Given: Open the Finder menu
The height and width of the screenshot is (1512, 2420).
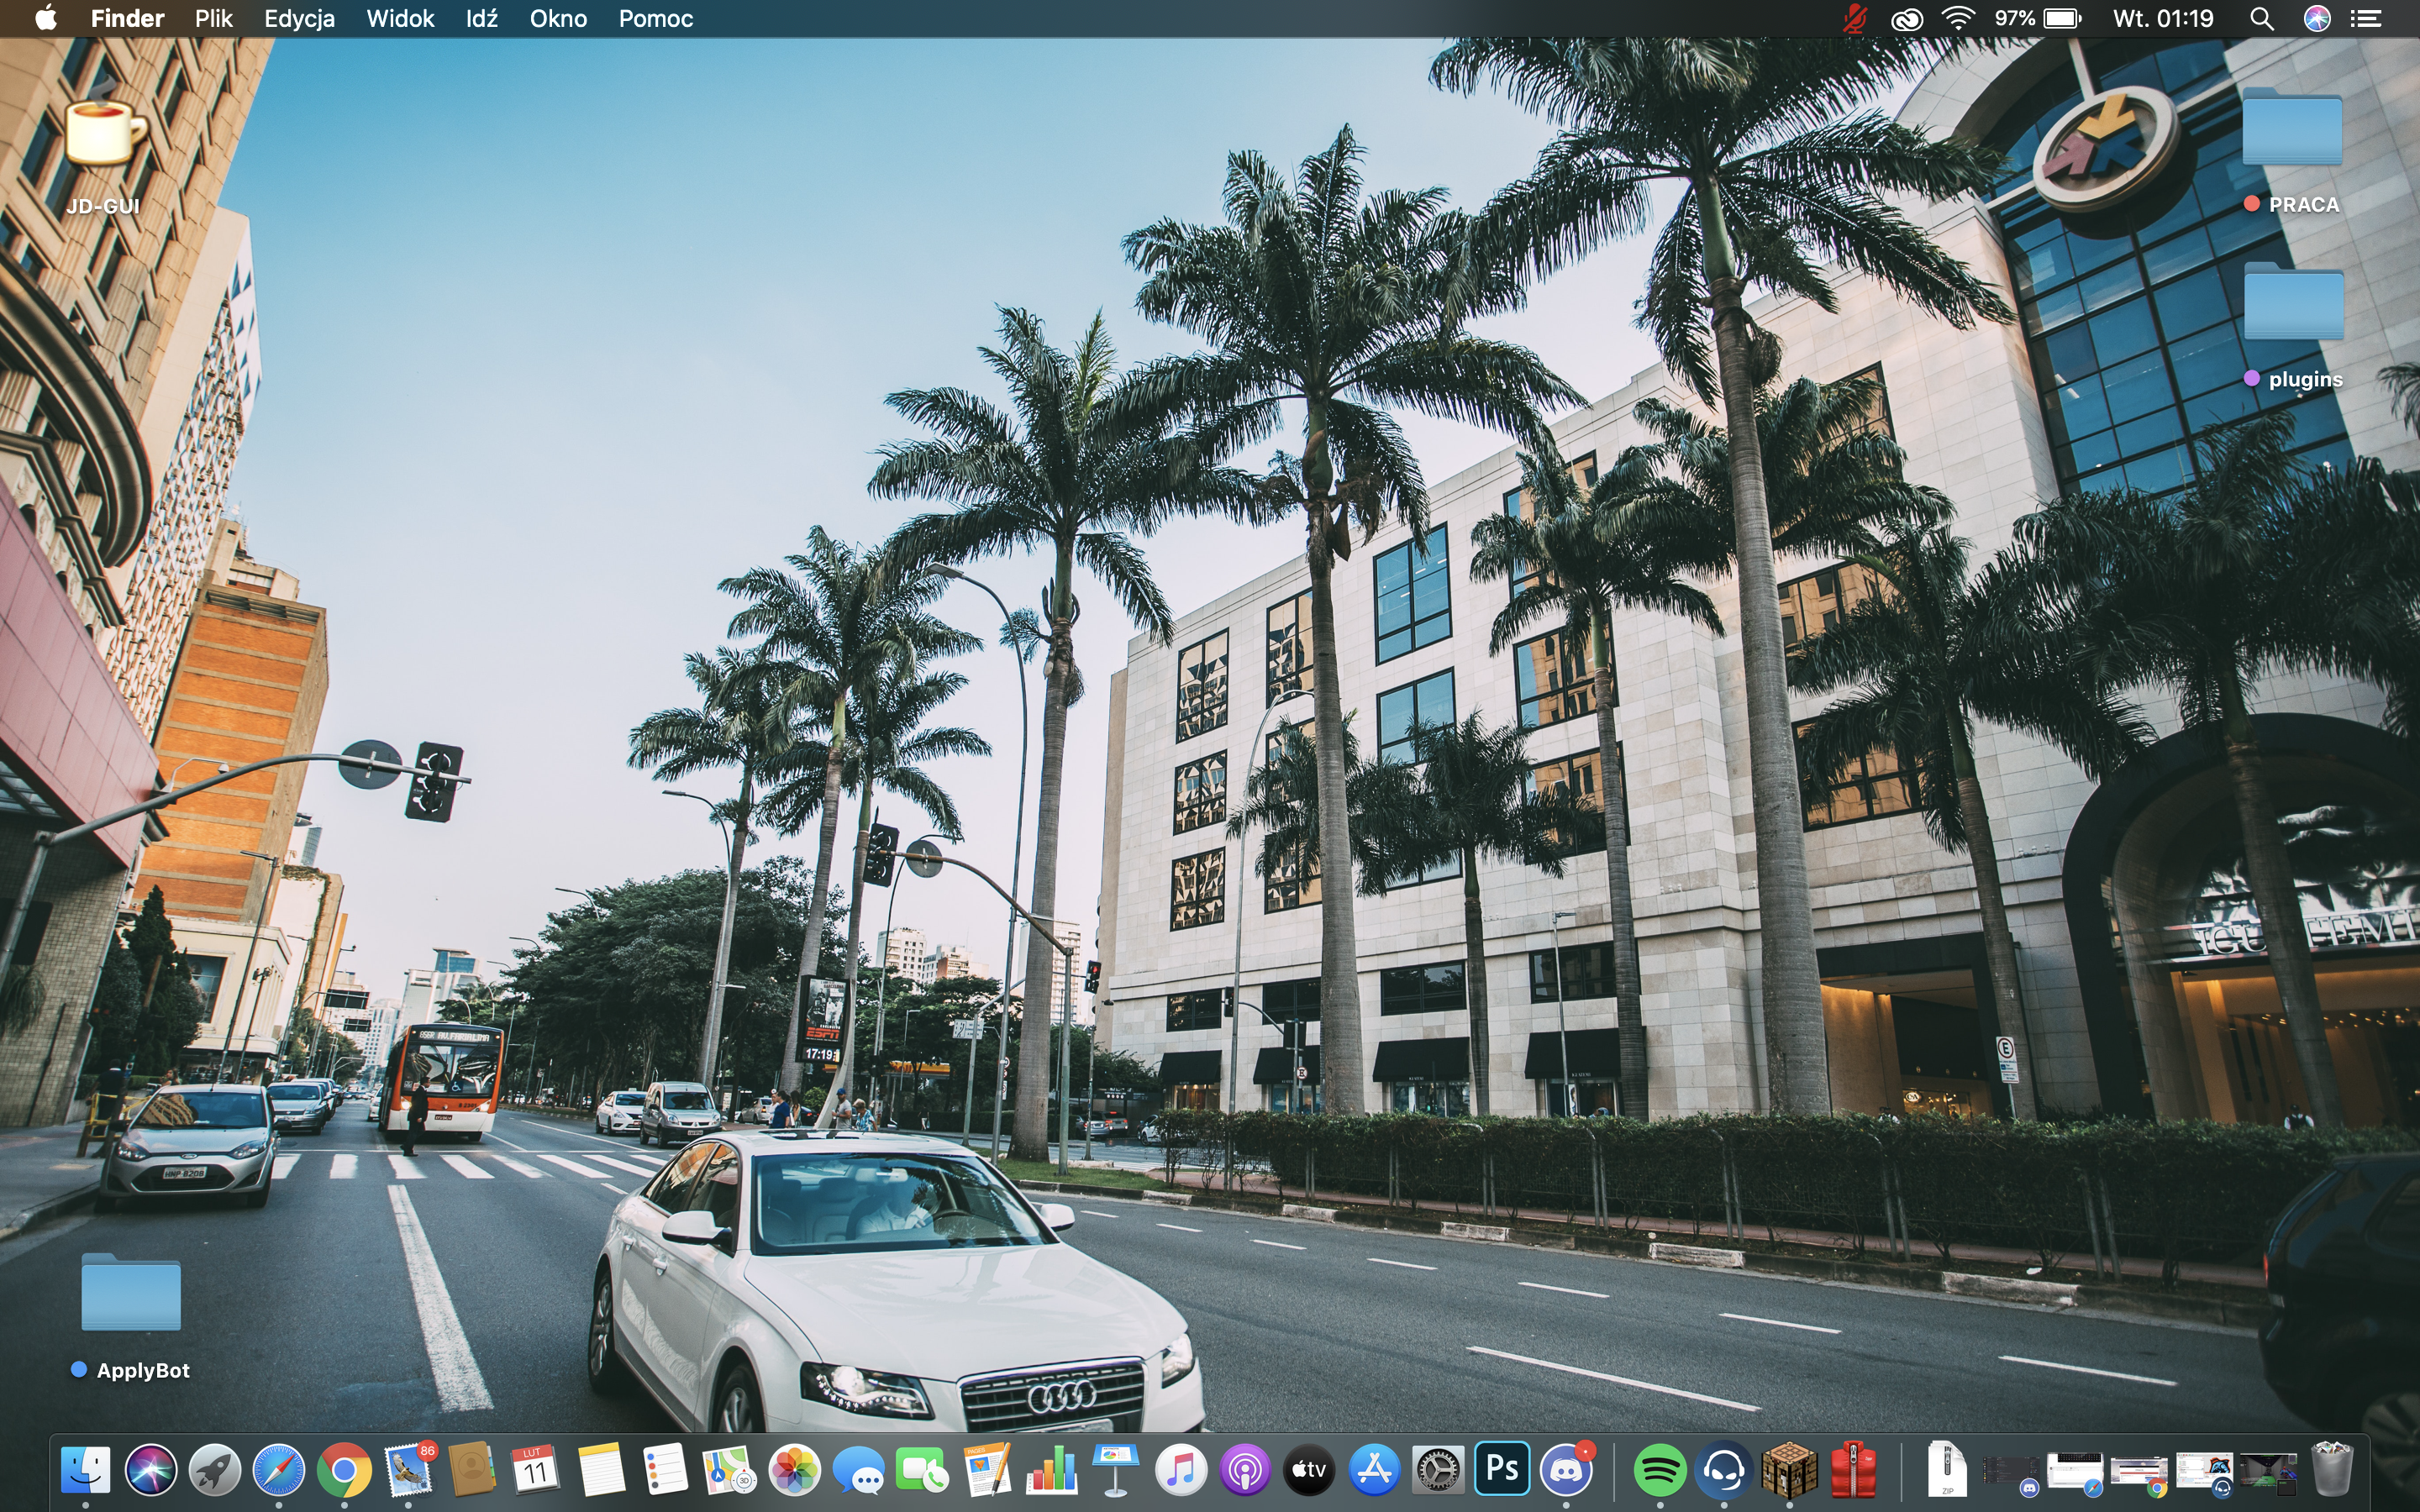Looking at the screenshot, I should click(x=127, y=18).
